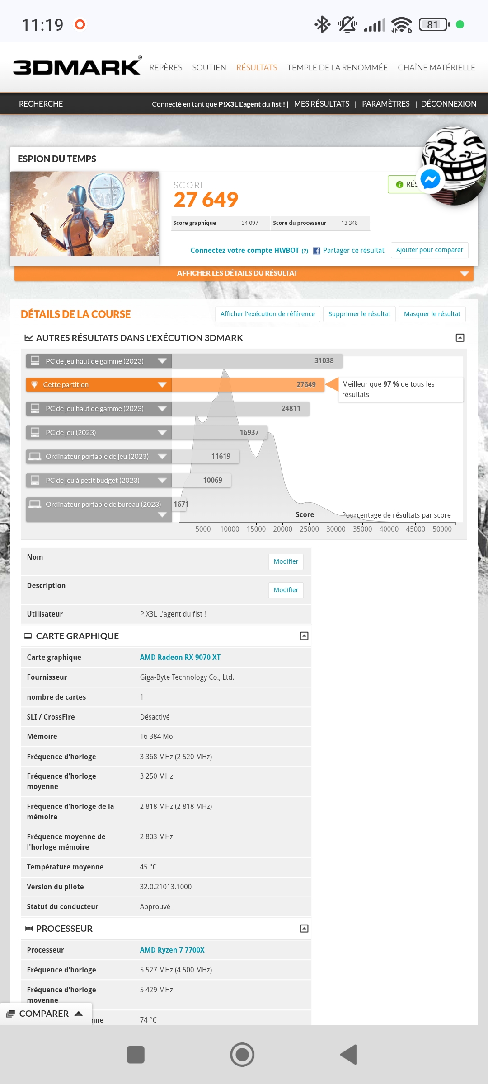
Task: Tap the Wi-Fi status bar icon
Action: [x=401, y=25]
